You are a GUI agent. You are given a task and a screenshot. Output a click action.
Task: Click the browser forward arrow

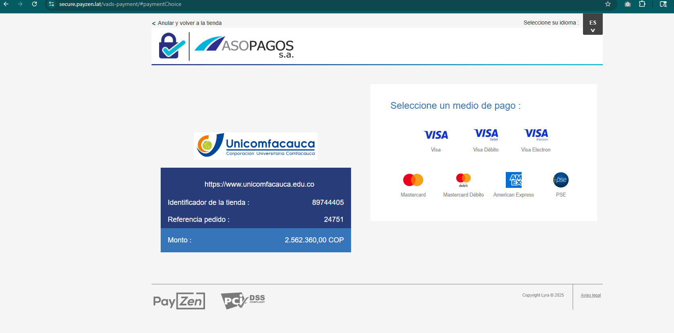point(20,4)
